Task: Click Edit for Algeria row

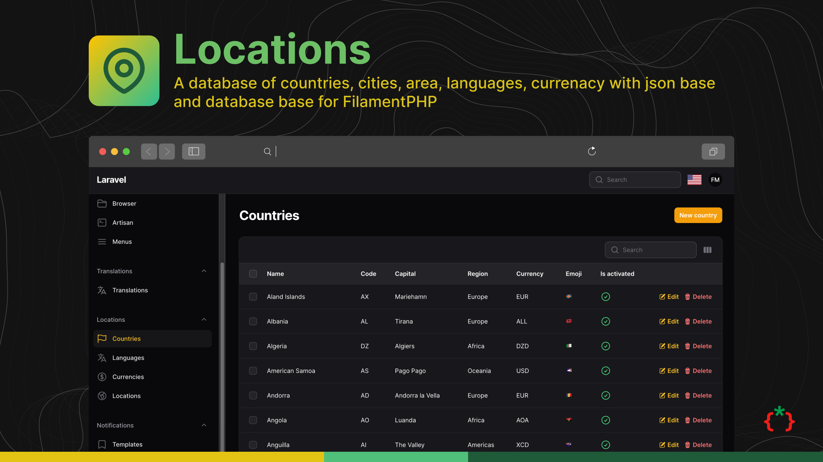Action: click(x=669, y=346)
